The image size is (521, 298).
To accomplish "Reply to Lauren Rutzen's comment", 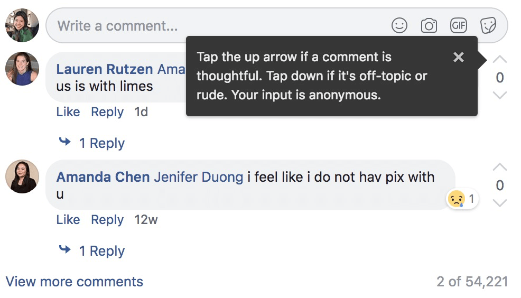I will click(107, 112).
